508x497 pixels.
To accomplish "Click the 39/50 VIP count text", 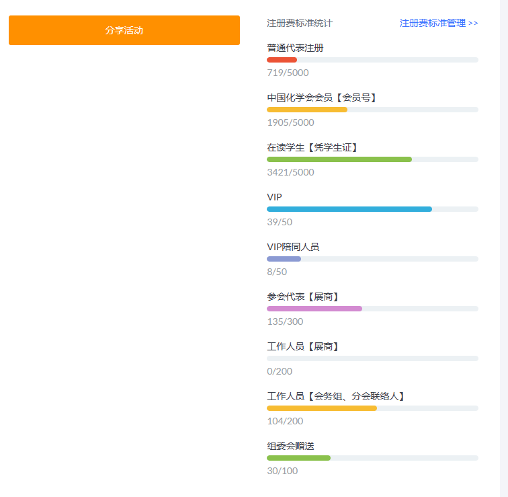I will pyautogui.click(x=280, y=222).
